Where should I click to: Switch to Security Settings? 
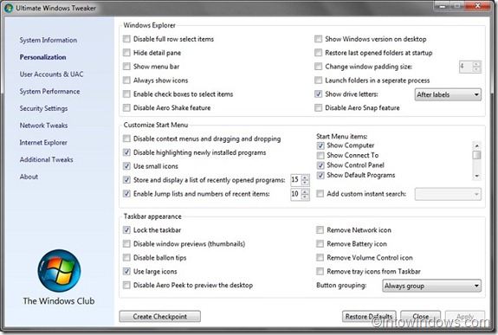point(43,108)
